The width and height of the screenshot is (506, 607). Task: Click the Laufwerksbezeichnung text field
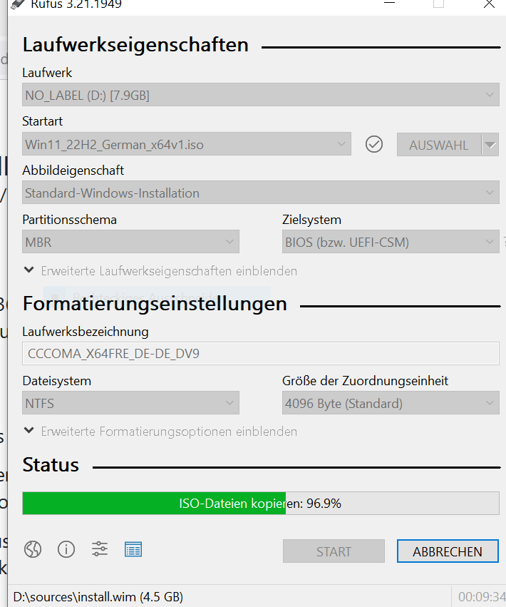261,353
